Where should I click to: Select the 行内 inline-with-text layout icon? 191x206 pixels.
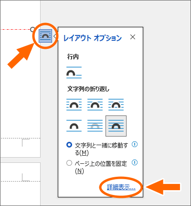(x=74, y=73)
